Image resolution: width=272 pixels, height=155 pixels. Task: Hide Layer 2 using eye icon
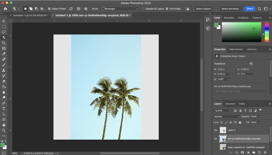click(215, 130)
